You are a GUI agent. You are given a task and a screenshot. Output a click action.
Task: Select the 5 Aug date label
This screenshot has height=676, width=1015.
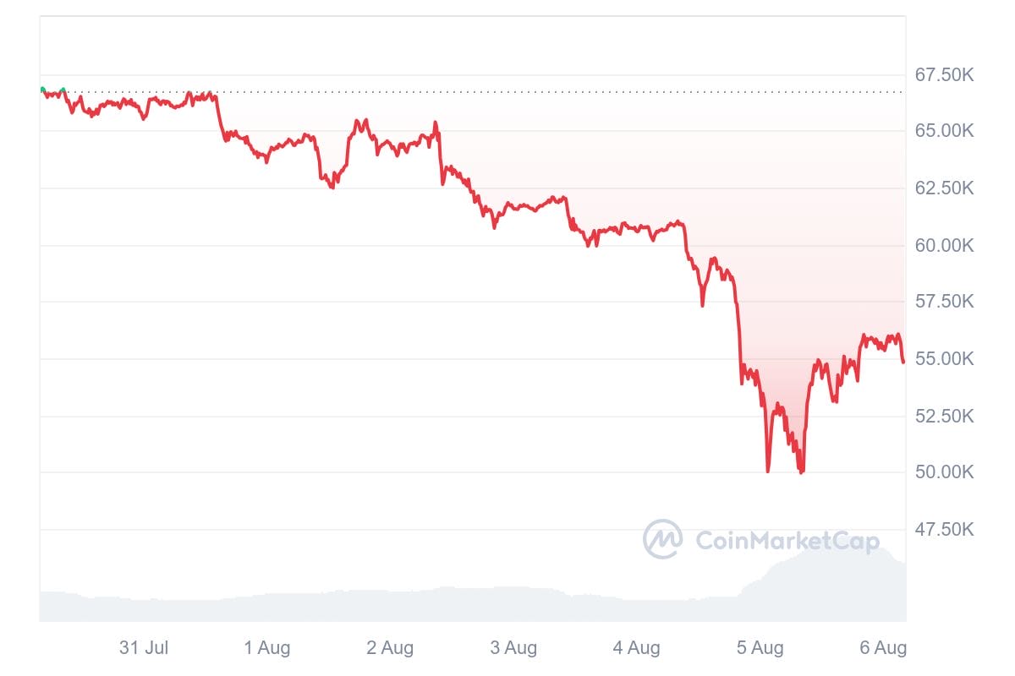(x=760, y=648)
